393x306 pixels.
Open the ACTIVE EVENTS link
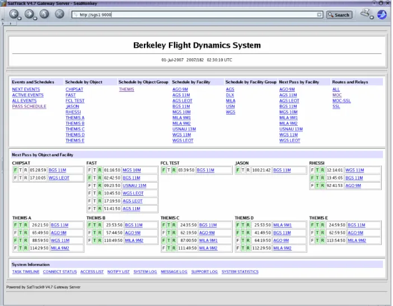[x=28, y=95]
